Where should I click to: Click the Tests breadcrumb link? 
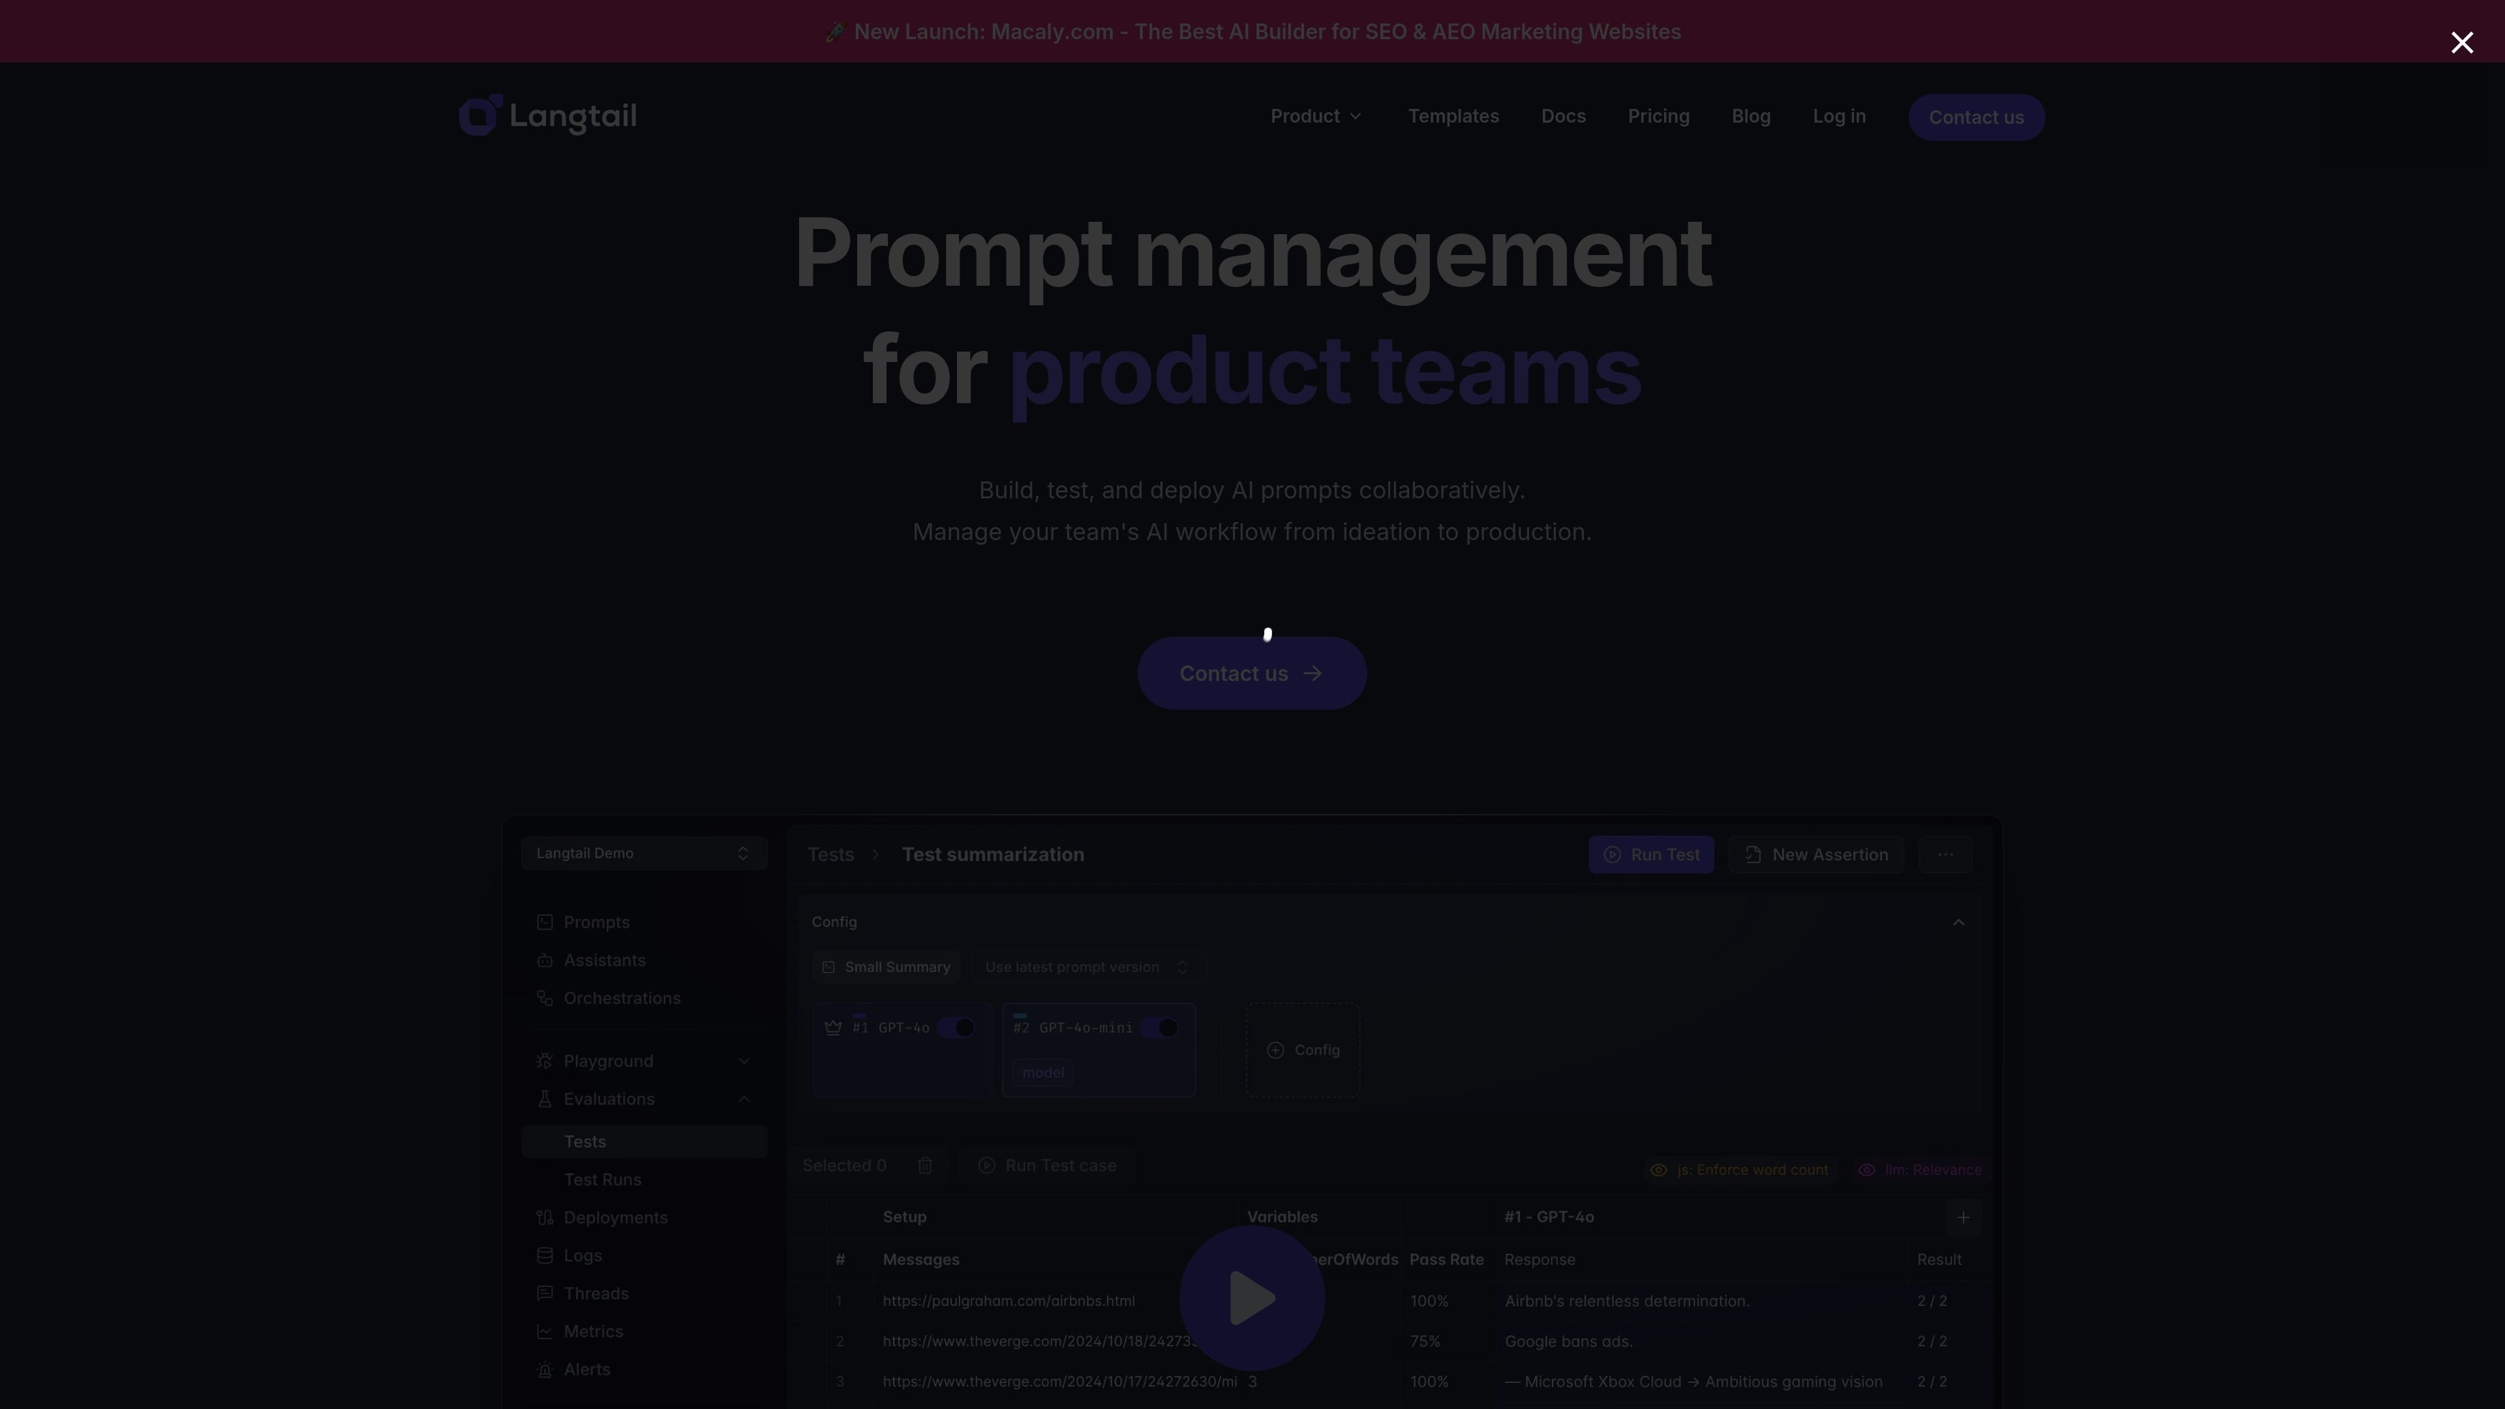point(830,854)
